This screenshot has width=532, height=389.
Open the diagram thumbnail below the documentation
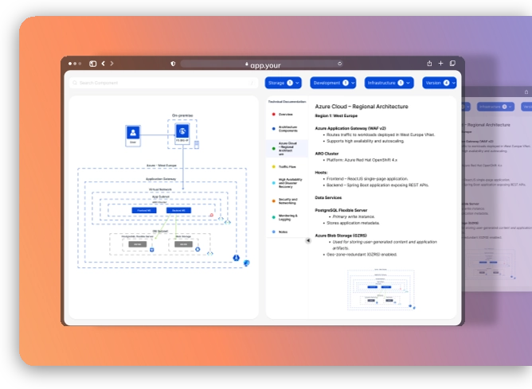381,290
